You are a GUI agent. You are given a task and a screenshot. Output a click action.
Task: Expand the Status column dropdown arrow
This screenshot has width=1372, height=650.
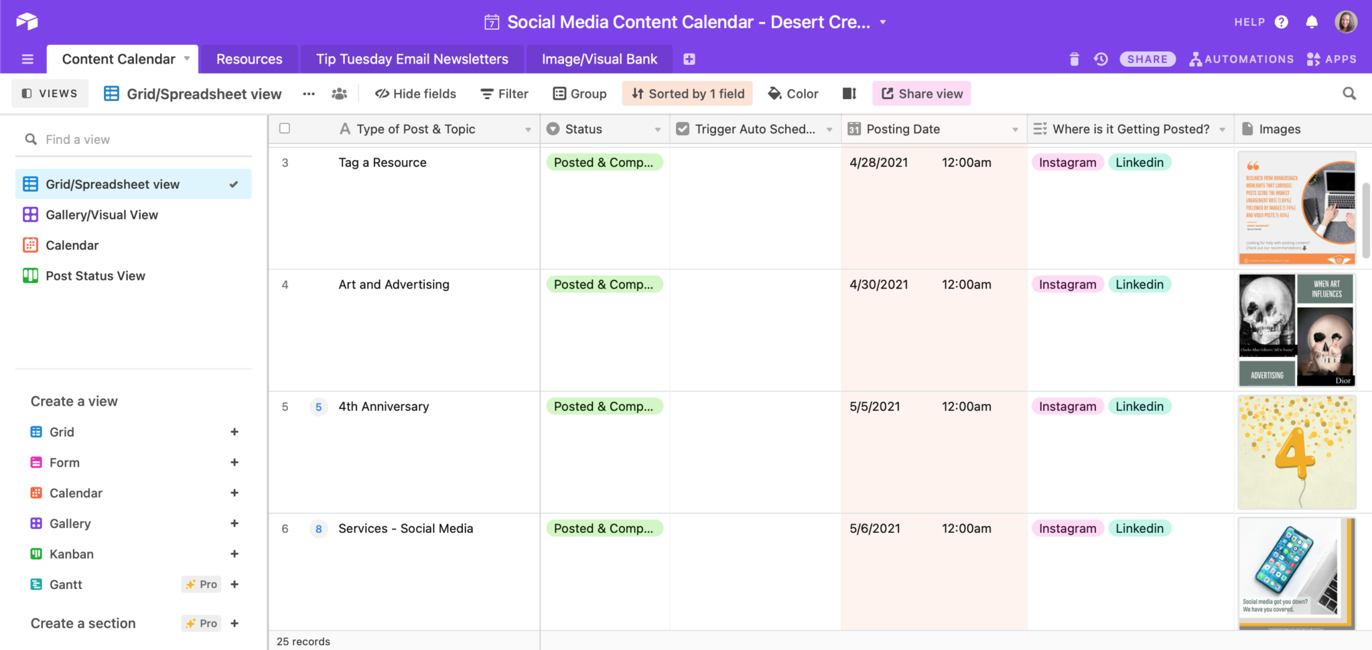[x=657, y=129]
